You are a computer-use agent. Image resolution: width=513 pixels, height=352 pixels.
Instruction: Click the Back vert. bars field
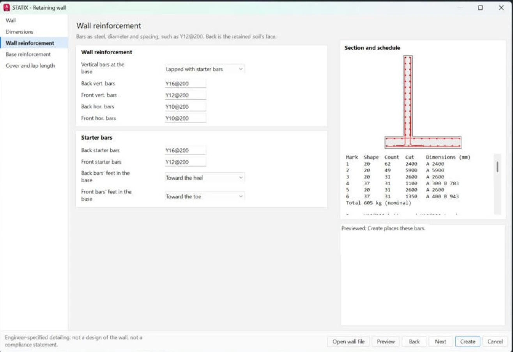click(185, 83)
